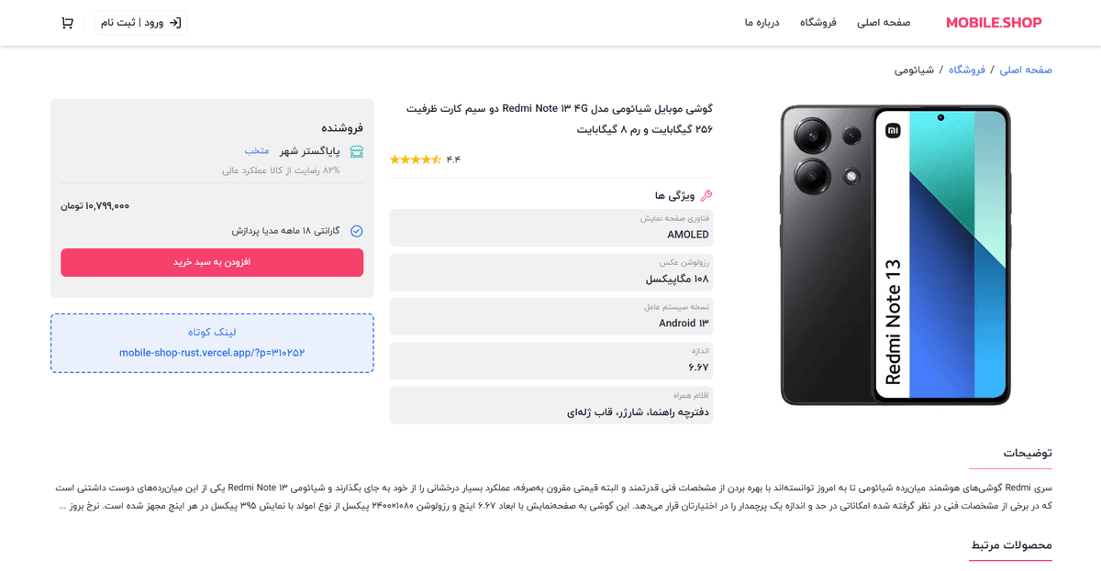Screen dimensions: 1101x571
Task: Click the ورود | ثبت نام button
Action: (141, 23)
